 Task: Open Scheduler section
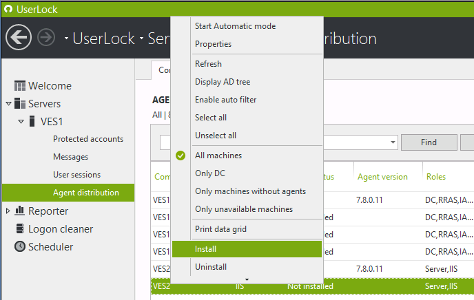[x=50, y=247]
